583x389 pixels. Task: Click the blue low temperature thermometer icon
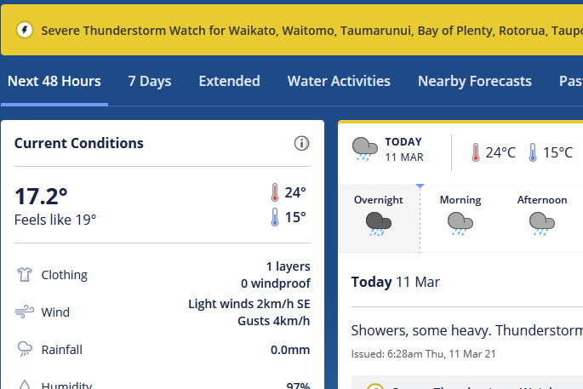[x=274, y=217]
